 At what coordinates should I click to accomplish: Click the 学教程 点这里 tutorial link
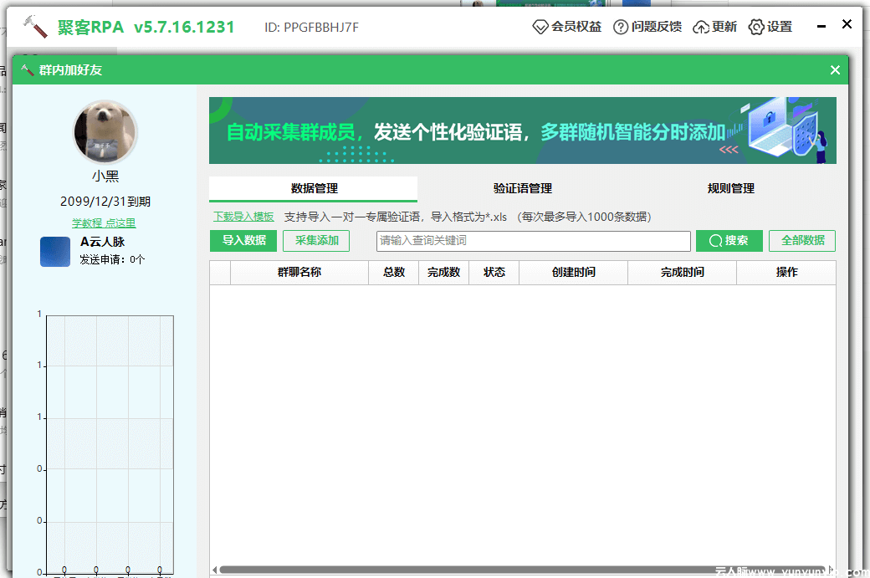[104, 224]
